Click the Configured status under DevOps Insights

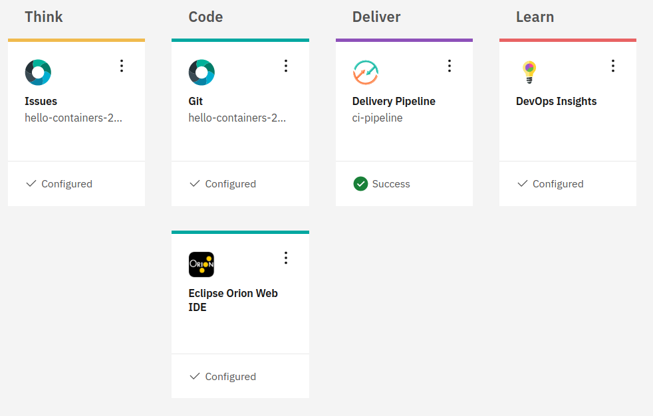coord(558,184)
